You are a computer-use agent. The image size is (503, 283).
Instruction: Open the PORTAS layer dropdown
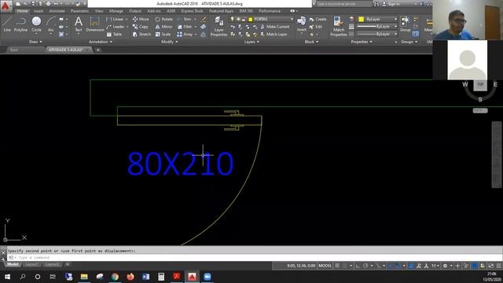(292, 19)
